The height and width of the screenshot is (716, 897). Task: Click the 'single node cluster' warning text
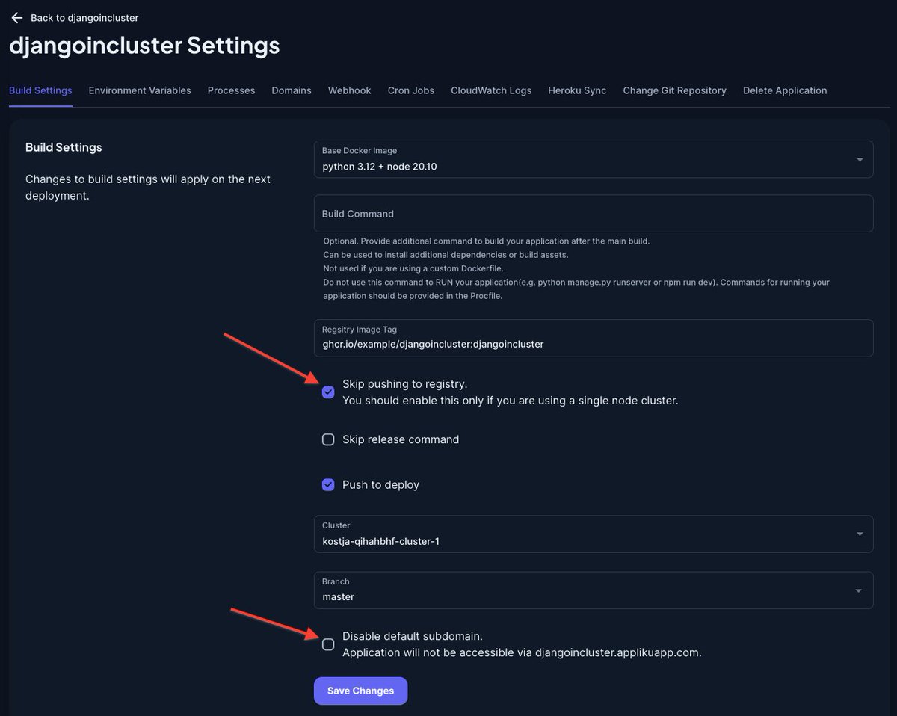click(511, 401)
